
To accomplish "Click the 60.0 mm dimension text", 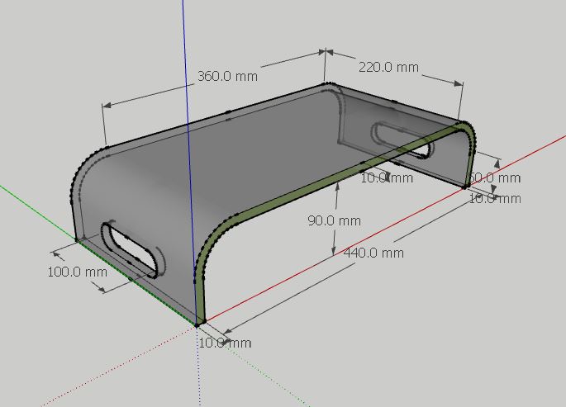I will click(497, 177).
